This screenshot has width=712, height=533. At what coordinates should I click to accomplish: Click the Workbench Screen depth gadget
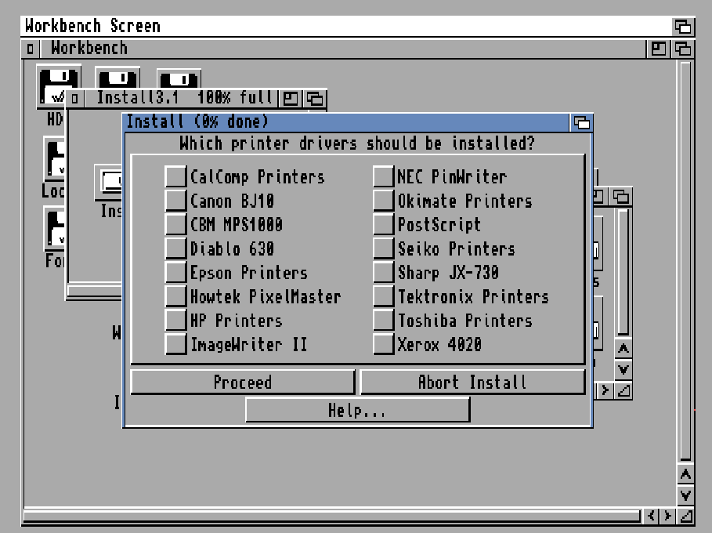[x=683, y=27]
